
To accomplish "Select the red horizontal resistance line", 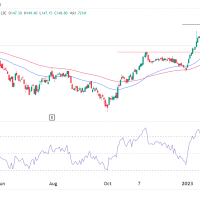I will [158, 52].
